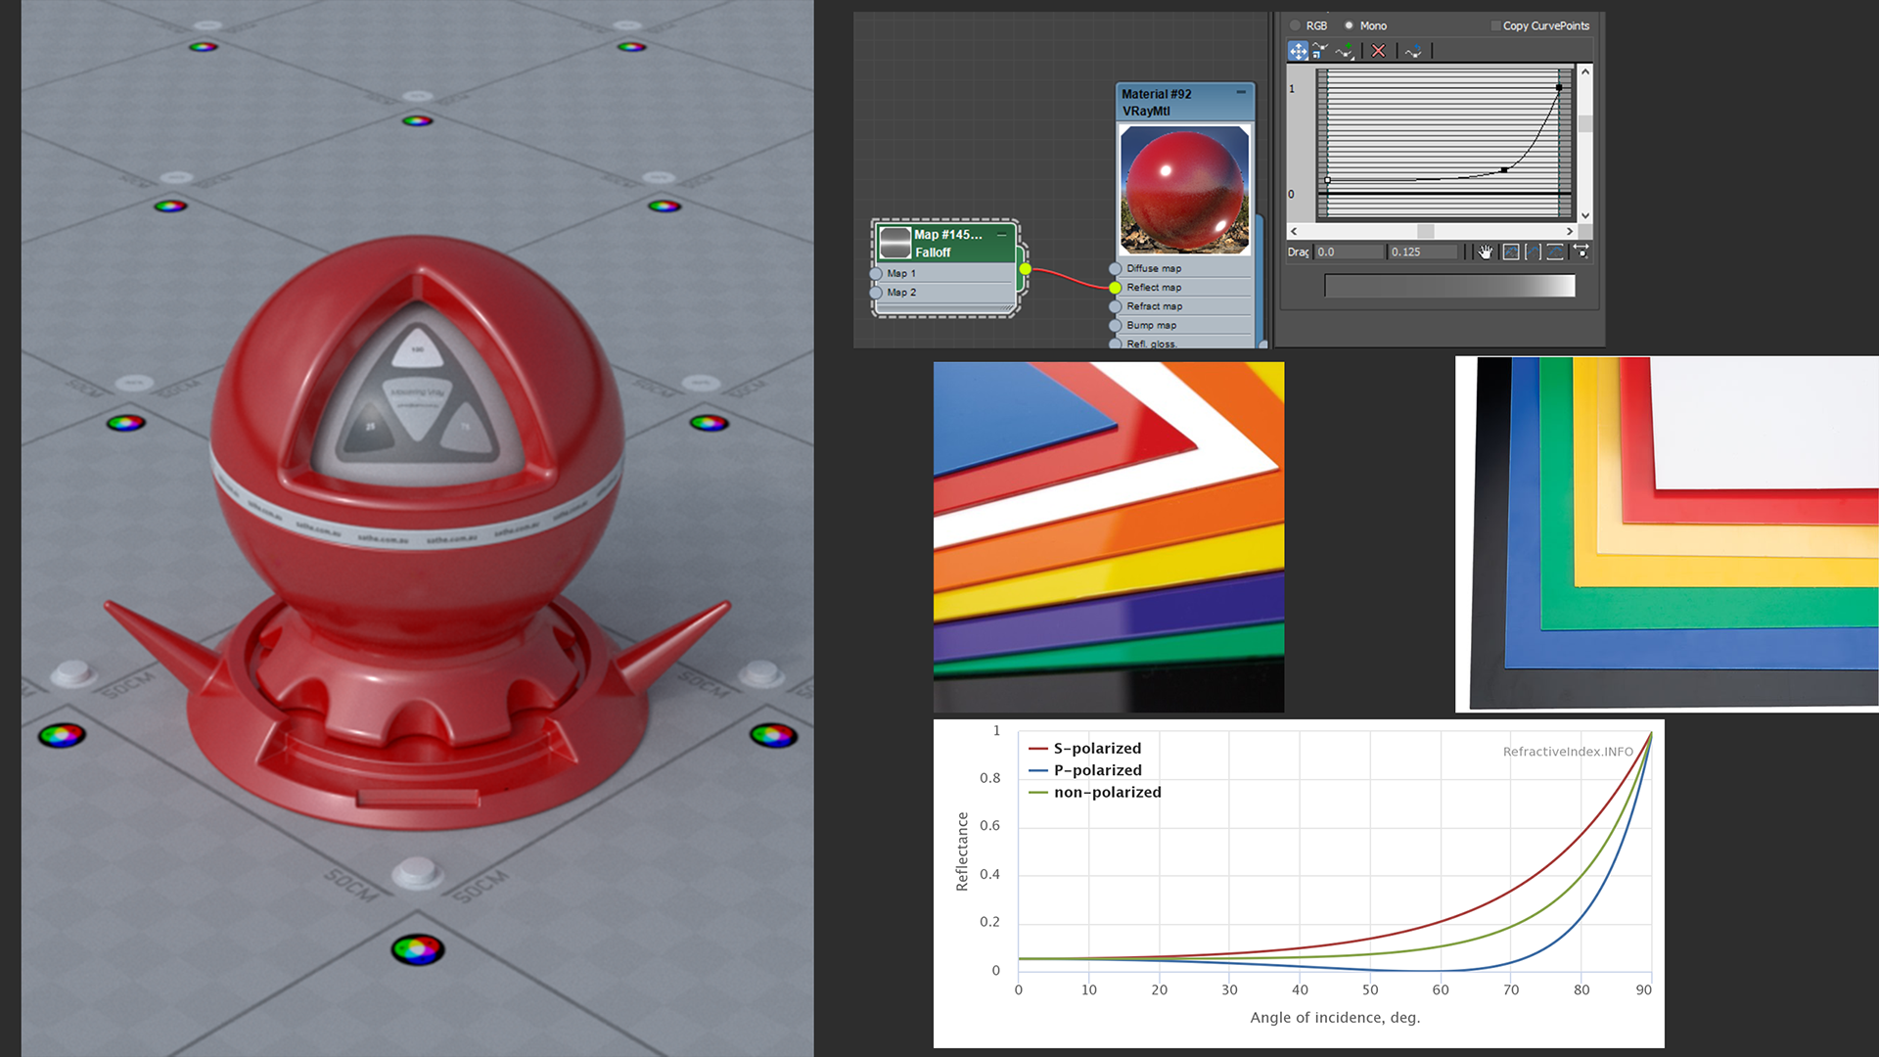Click curve scrollbar right arrow

click(x=1570, y=232)
